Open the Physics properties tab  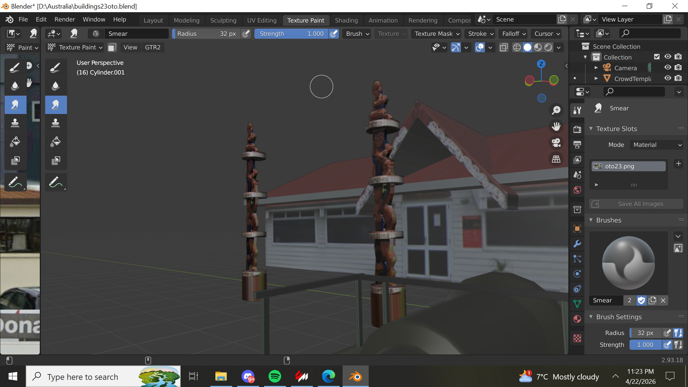pyautogui.click(x=577, y=273)
